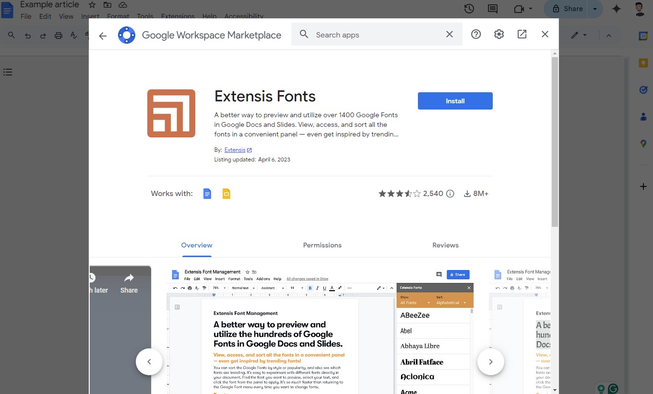Viewport: 653px width, 394px height.
Task: Open Docs comments history icon
Action: coord(493,9)
